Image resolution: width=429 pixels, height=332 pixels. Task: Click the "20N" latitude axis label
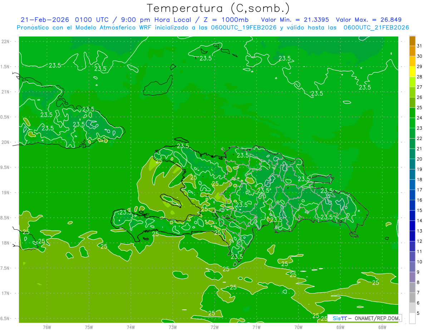click(5, 142)
